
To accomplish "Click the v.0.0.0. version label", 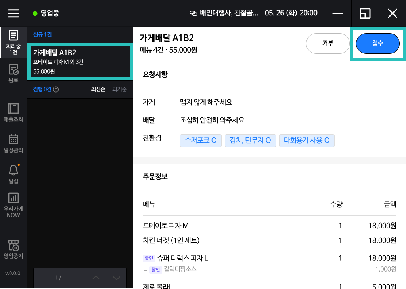I will 13,273.
